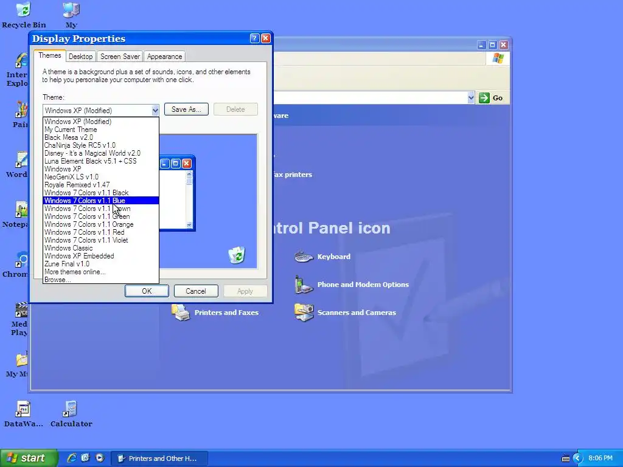Select Windows XP (Modified) in list
623x467 pixels.
coord(101,122)
